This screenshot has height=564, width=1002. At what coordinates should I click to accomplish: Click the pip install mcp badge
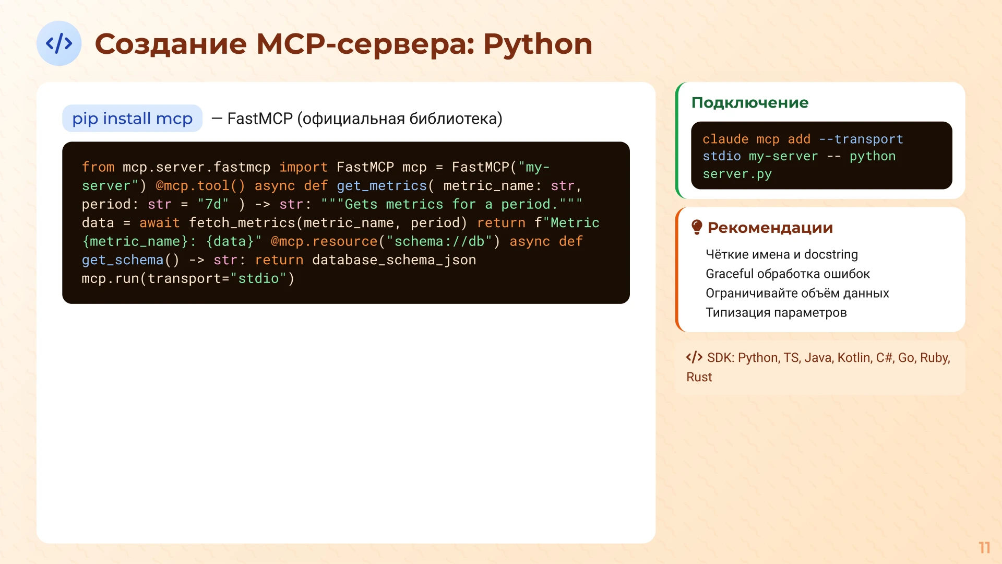pos(132,119)
